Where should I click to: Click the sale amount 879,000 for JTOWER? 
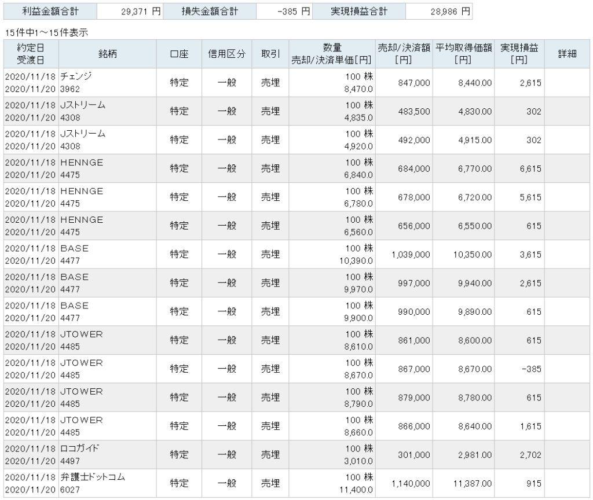pyautogui.click(x=413, y=398)
